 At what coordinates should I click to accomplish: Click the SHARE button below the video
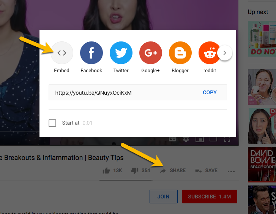(173, 171)
